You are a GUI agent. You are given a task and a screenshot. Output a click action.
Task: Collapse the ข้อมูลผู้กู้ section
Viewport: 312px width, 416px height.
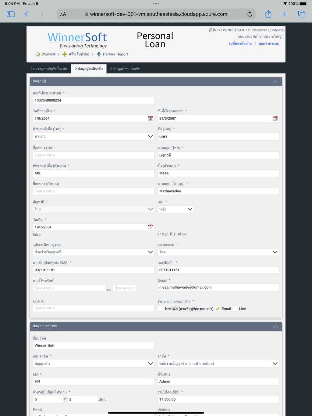click(275, 82)
